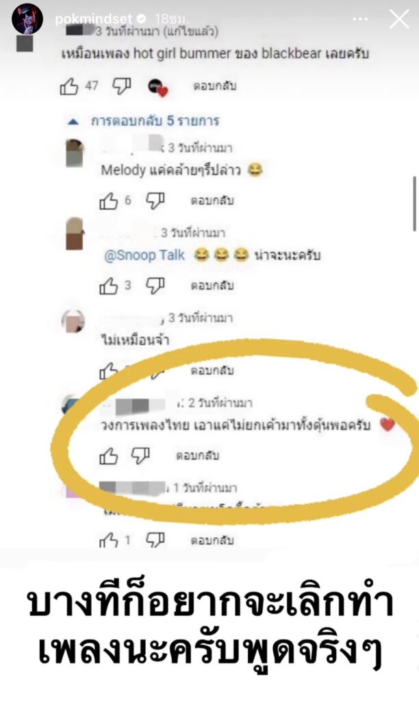Viewport: 419px width, 701px height.
Task: Click the creator heart badge icon
Action: pyautogui.click(x=157, y=87)
